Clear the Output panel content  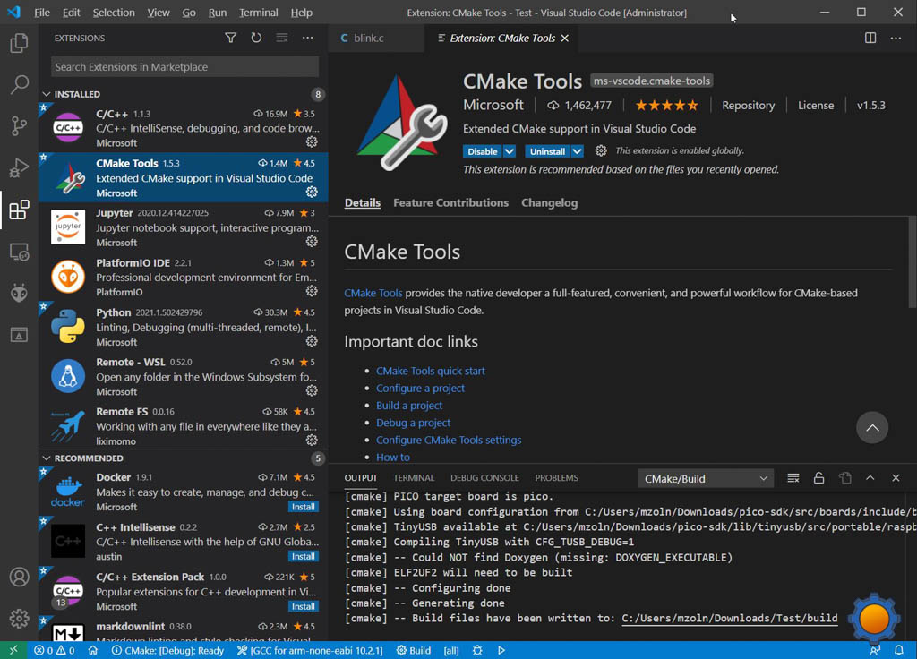793,477
